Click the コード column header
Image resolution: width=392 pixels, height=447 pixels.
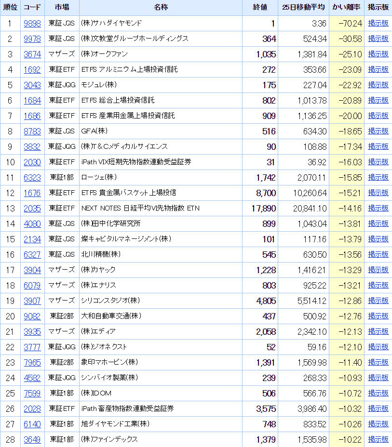[x=32, y=7]
